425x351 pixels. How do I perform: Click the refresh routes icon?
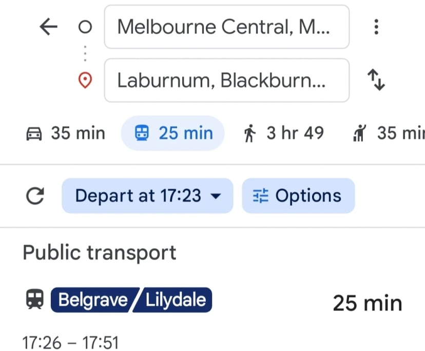tap(35, 196)
